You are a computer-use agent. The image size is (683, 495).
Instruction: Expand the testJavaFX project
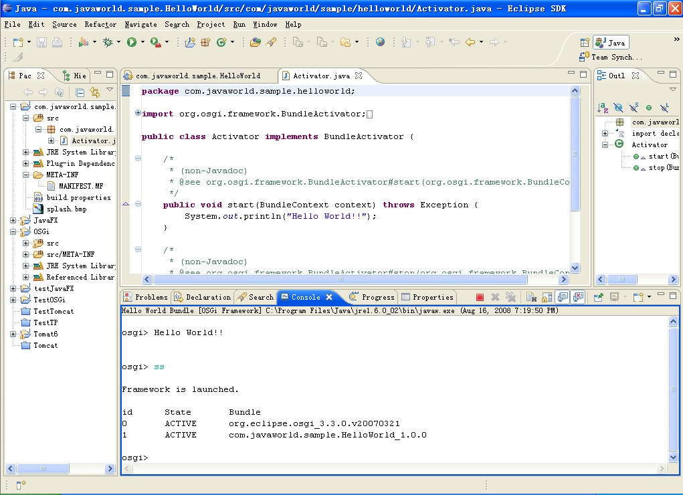tap(13, 288)
